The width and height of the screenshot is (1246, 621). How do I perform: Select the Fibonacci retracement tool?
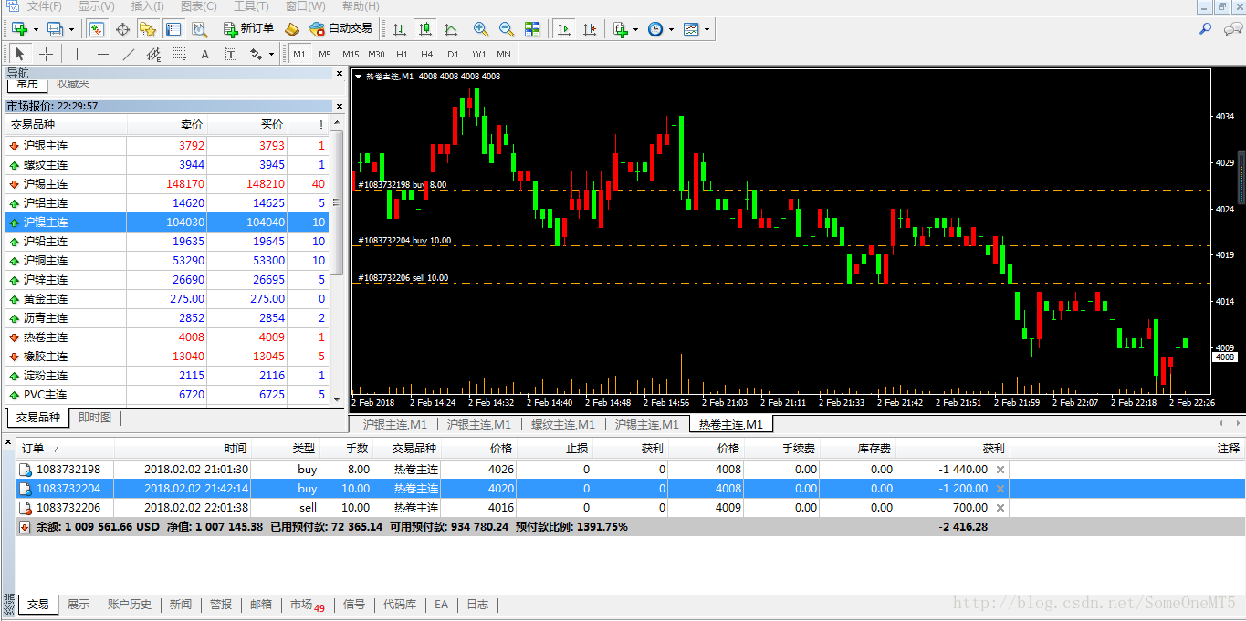coord(180,54)
